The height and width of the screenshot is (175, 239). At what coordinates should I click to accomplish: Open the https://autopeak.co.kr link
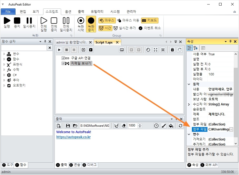coord(73,137)
